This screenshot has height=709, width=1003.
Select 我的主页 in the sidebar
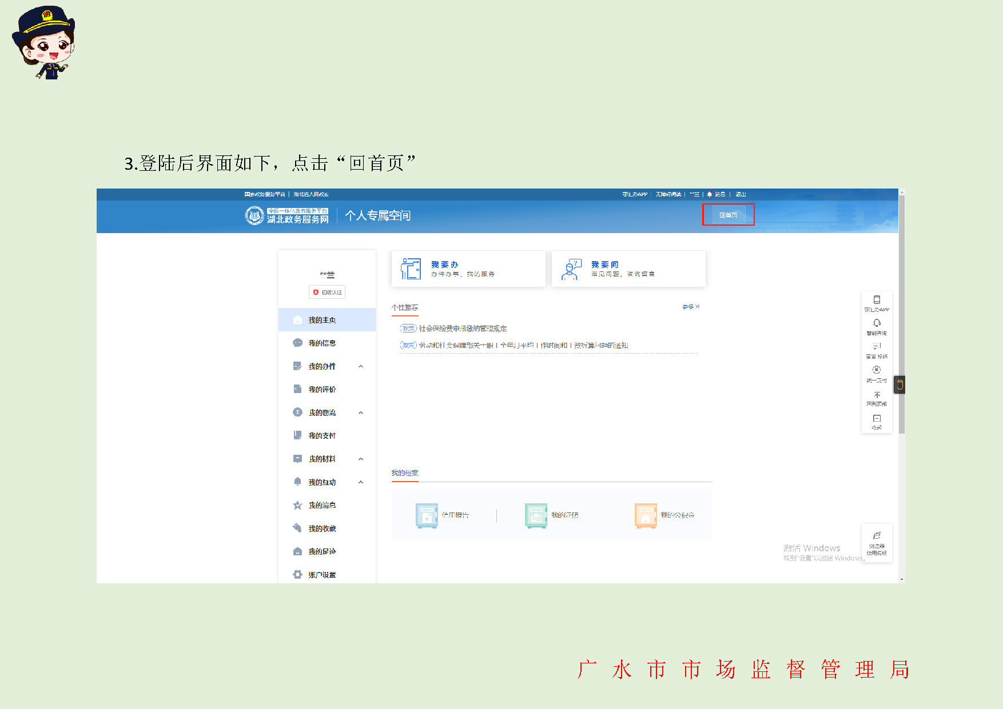(x=327, y=320)
